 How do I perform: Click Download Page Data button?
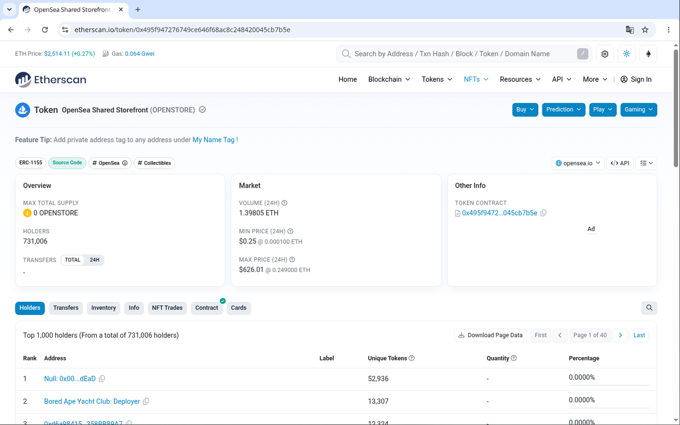491,335
